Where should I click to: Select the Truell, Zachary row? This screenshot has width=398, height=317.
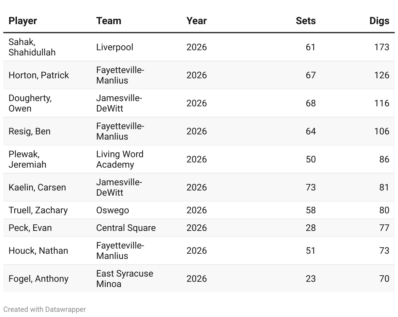click(x=38, y=210)
